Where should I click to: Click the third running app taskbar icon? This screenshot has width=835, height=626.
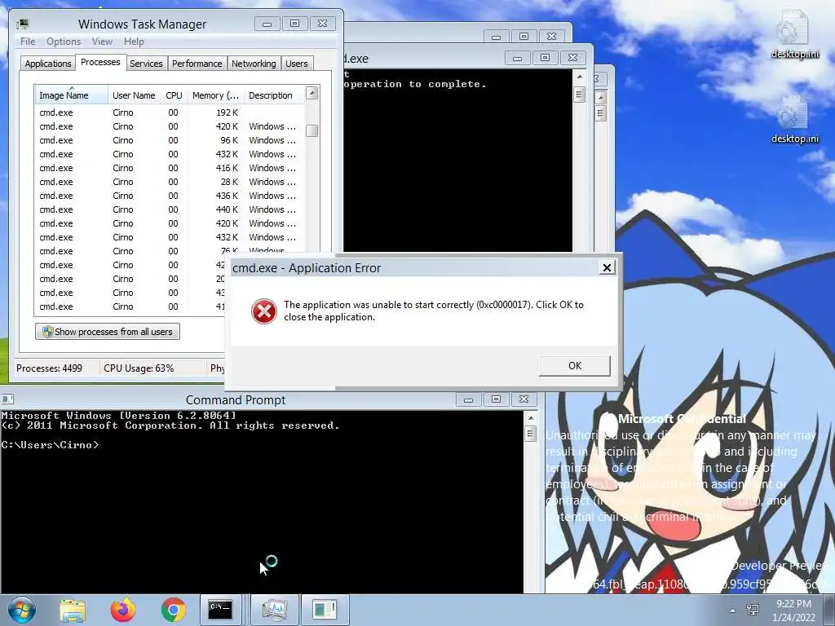tap(325, 610)
